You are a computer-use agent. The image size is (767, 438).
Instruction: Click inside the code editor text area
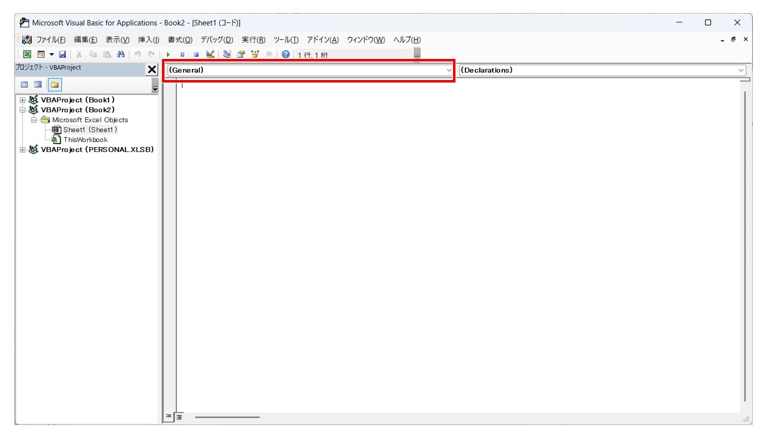[x=458, y=246]
